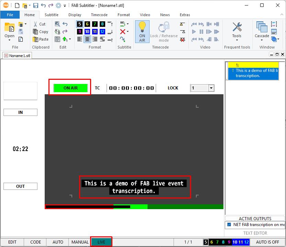Image resolution: width=286 pixels, height=247 pixels.
Task: Click the set out-timecode marker icon
Action: [x=183, y=32]
